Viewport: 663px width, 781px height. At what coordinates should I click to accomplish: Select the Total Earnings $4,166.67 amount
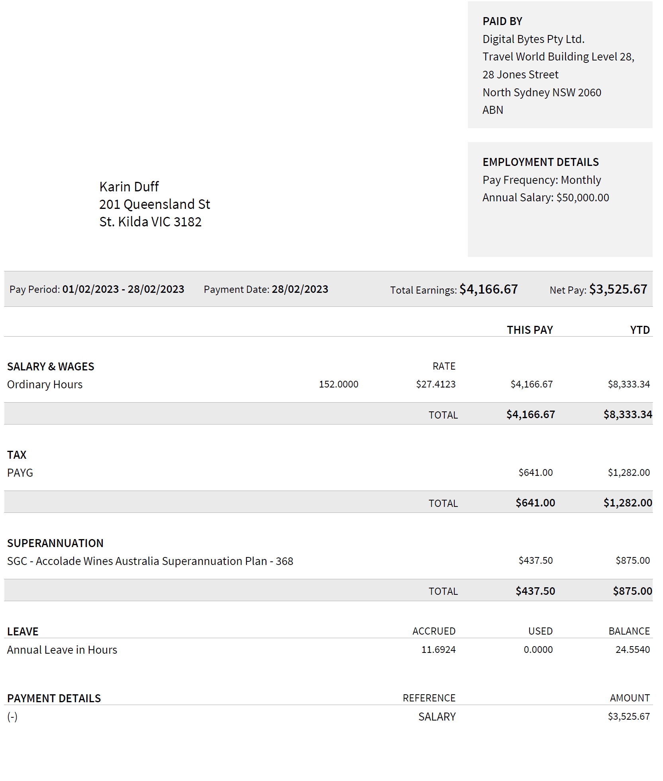pos(489,289)
